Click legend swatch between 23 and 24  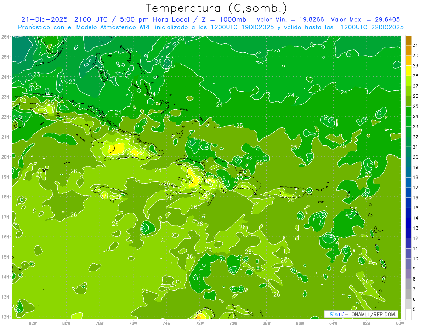(409, 121)
